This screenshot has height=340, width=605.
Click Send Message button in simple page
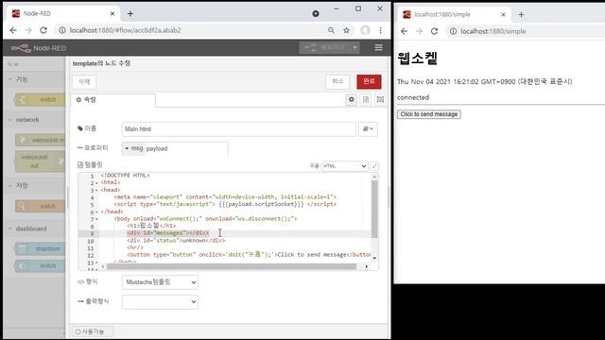pos(428,114)
